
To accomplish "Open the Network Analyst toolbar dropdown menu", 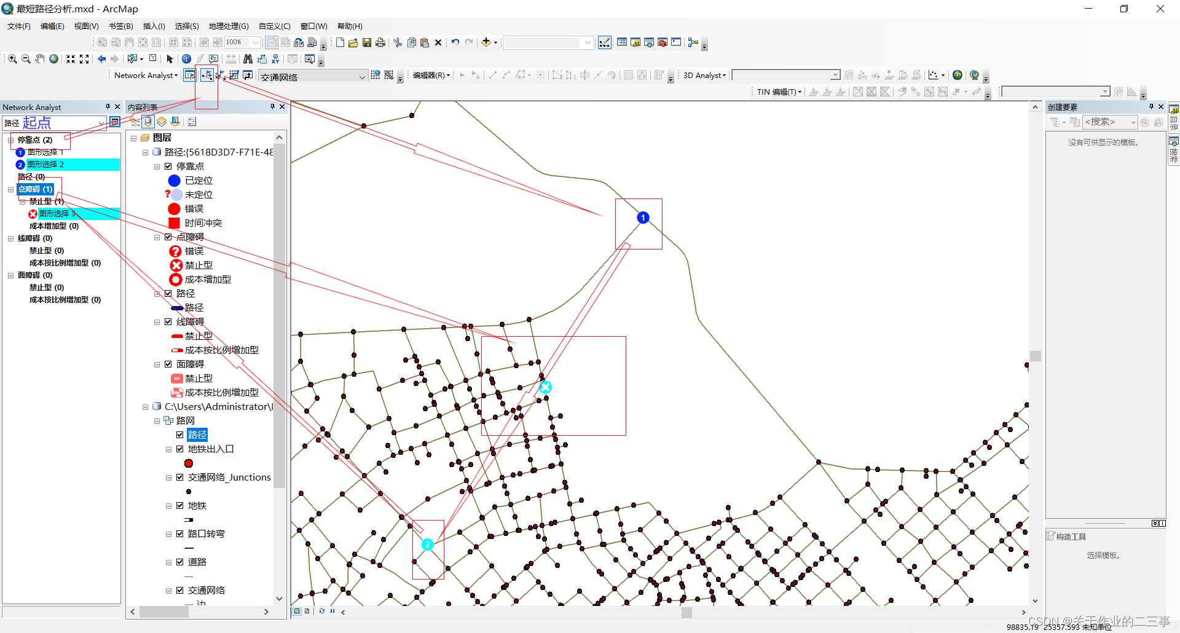I will pyautogui.click(x=146, y=75).
